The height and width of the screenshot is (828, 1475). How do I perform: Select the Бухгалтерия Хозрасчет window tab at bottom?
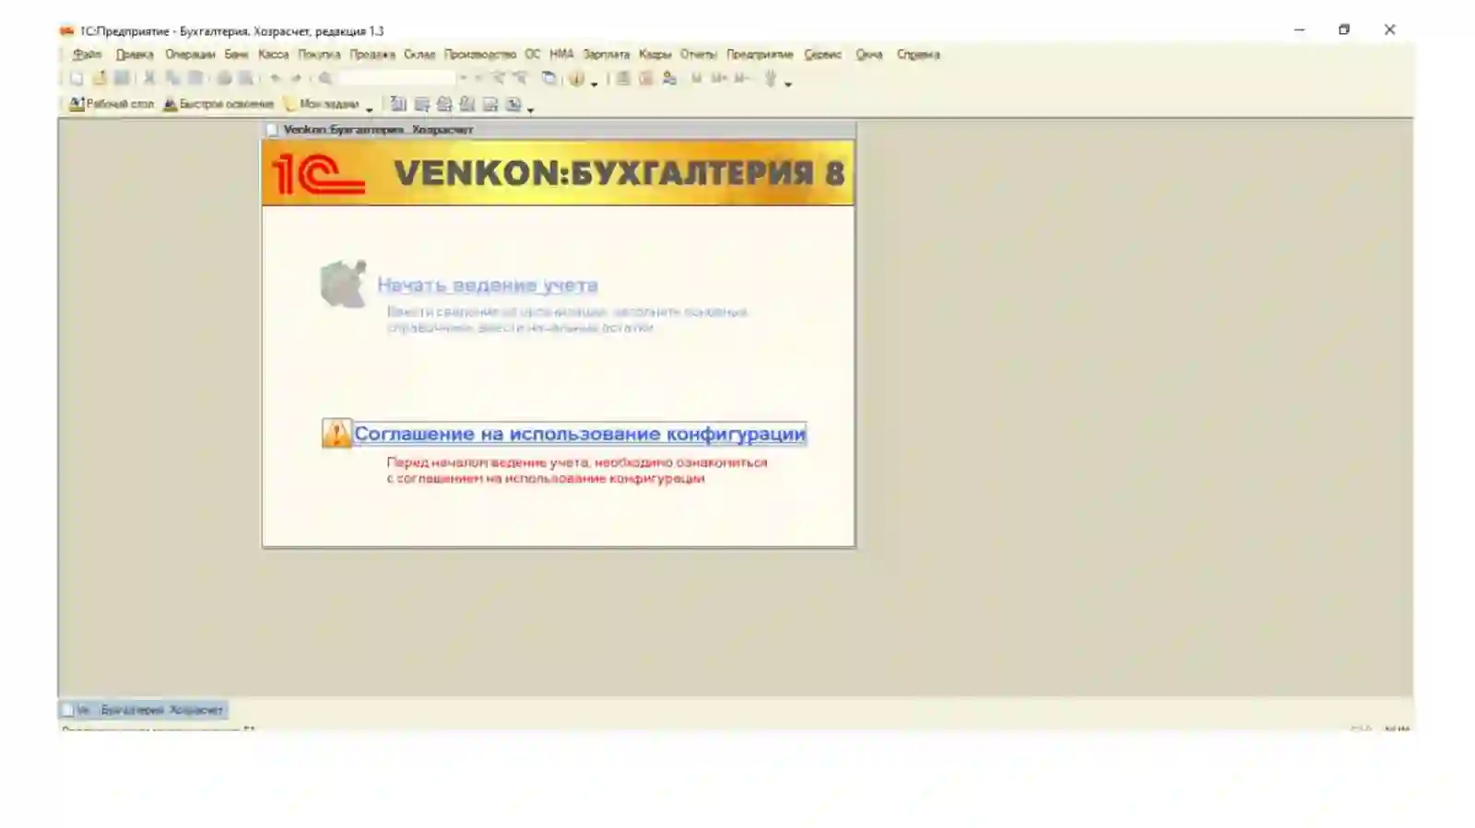[x=143, y=710]
